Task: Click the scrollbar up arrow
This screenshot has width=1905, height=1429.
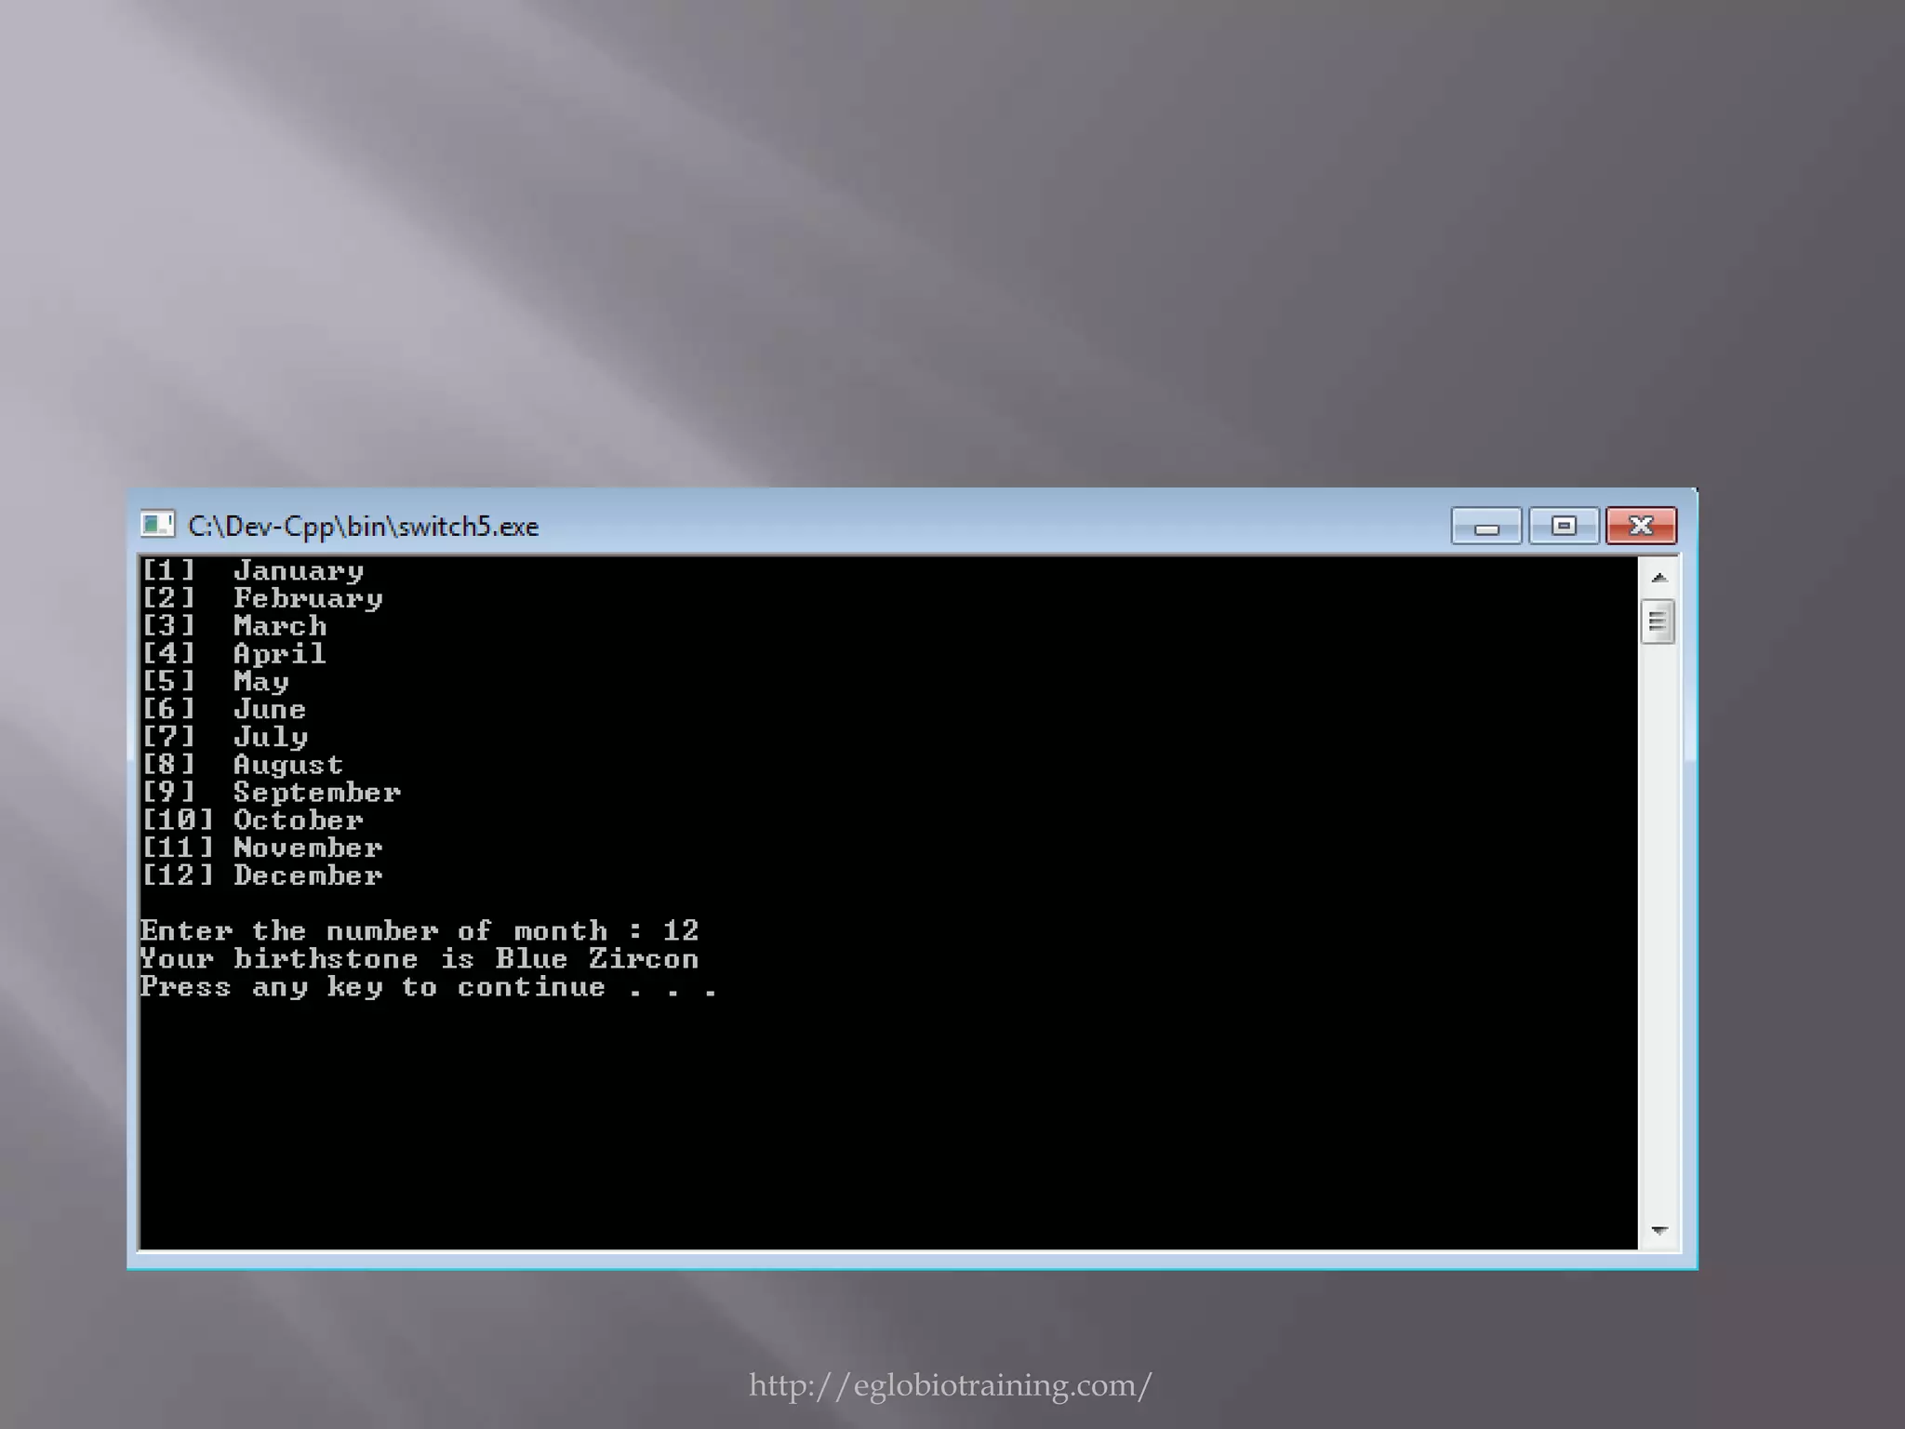Action: (1659, 578)
